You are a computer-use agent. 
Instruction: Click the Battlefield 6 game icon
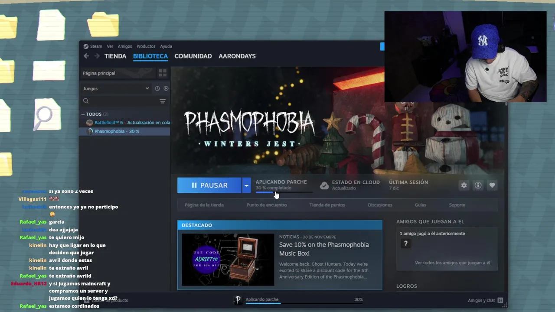click(90, 123)
